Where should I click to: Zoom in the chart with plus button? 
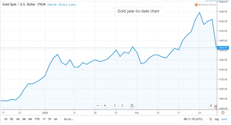[x=105, y=106]
